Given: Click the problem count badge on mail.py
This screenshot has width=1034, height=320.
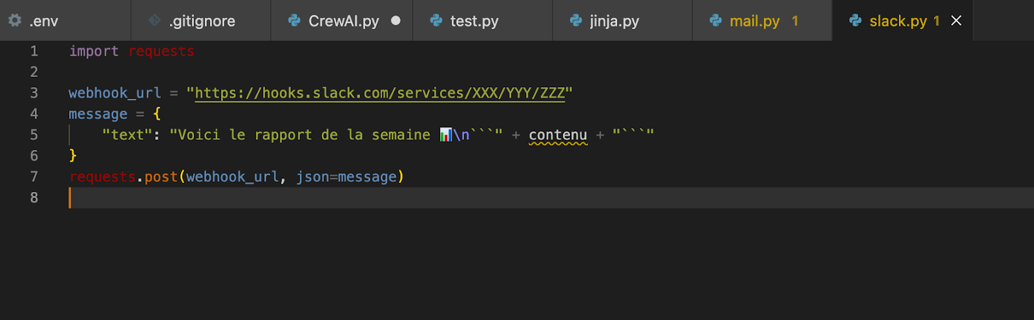Looking at the screenshot, I should click(x=795, y=21).
